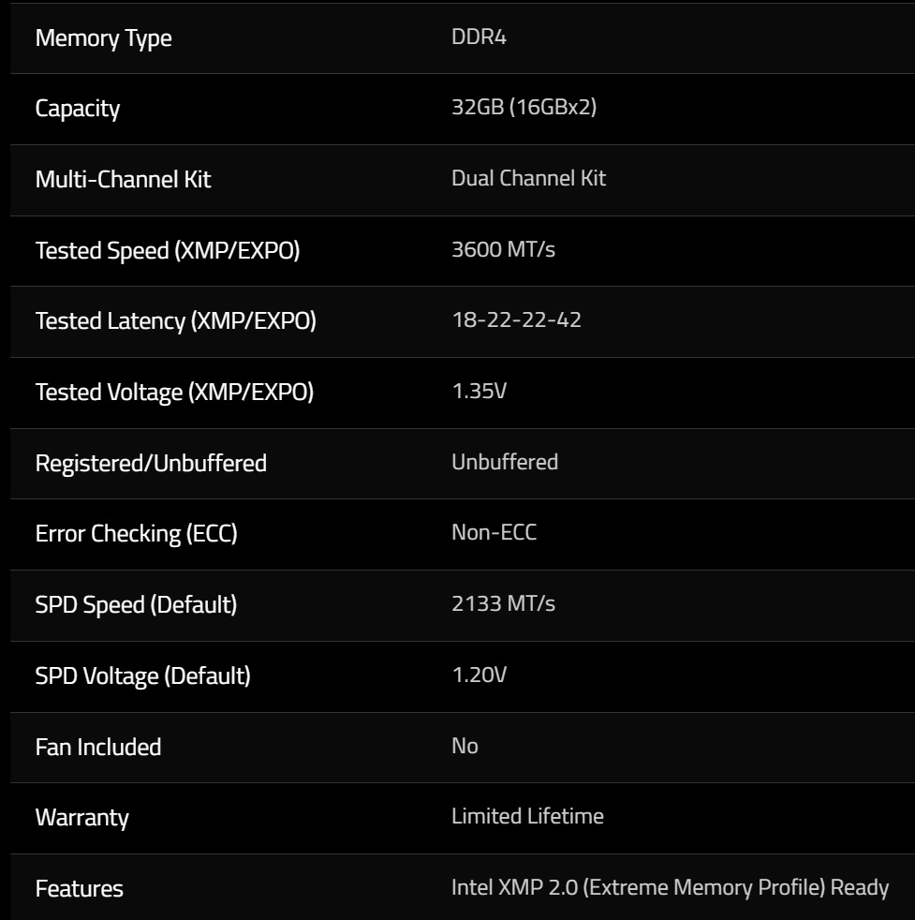Select the Dual Channel Kit value

pyautogui.click(x=528, y=178)
